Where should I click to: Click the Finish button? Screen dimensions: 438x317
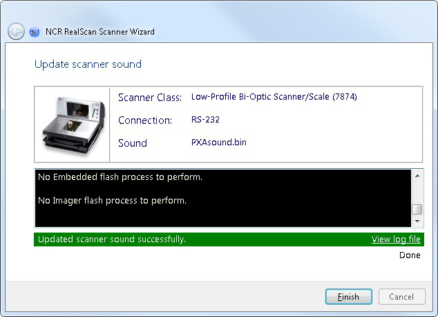tap(348, 297)
